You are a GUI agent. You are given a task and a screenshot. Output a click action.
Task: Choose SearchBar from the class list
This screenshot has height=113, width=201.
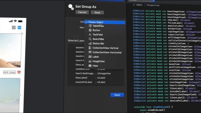105,39
